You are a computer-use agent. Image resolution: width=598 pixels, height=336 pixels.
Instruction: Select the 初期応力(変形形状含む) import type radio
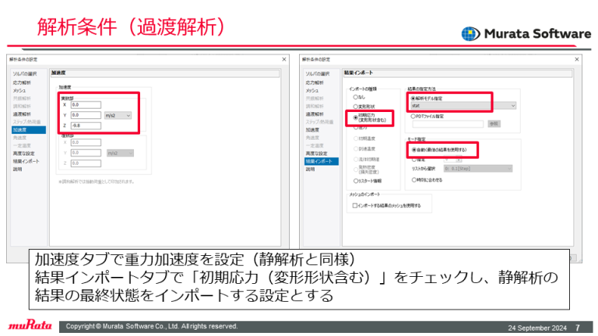(x=355, y=117)
